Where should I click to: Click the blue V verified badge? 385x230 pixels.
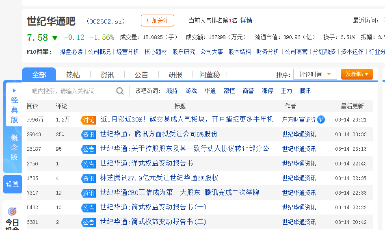pyautogui.click(x=321, y=119)
